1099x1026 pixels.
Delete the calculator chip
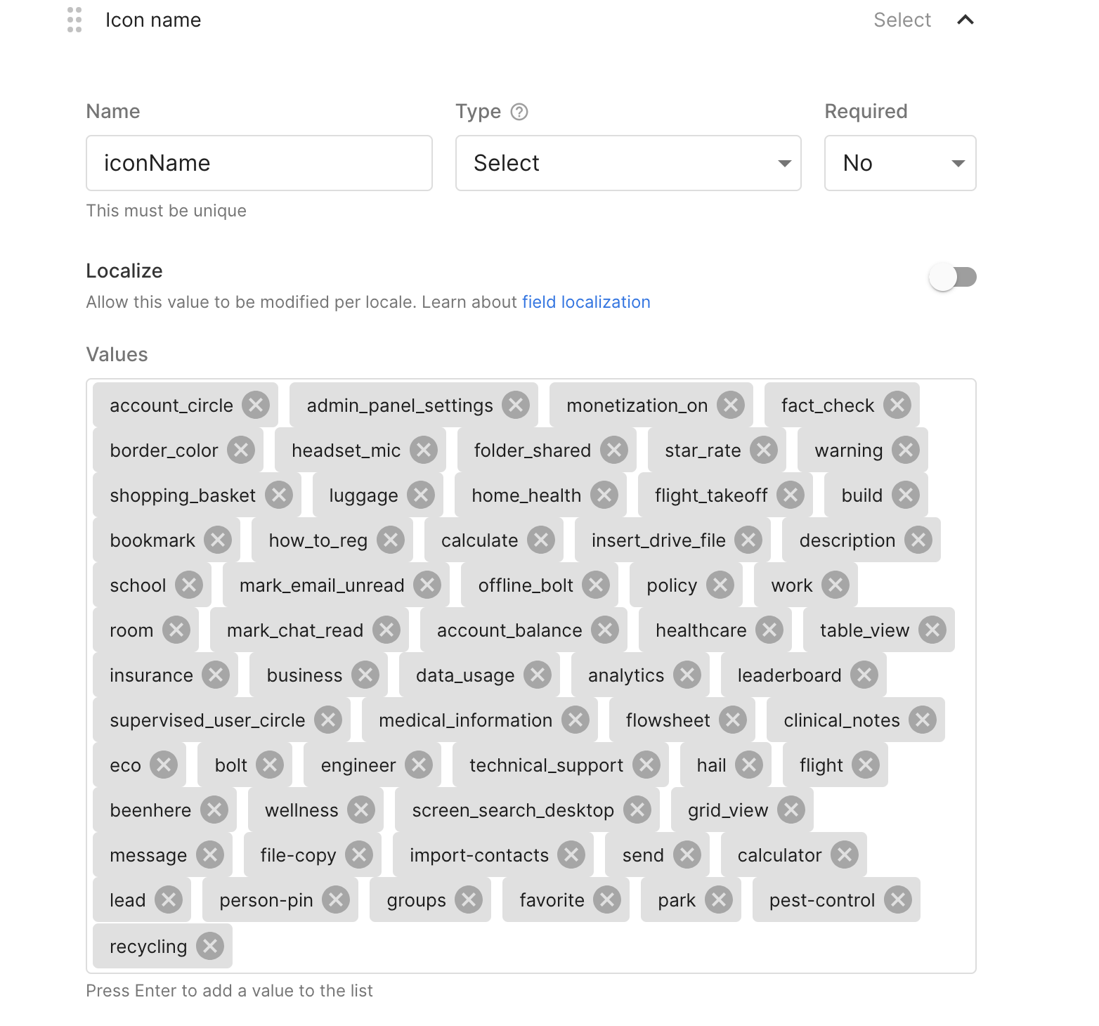(845, 855)
